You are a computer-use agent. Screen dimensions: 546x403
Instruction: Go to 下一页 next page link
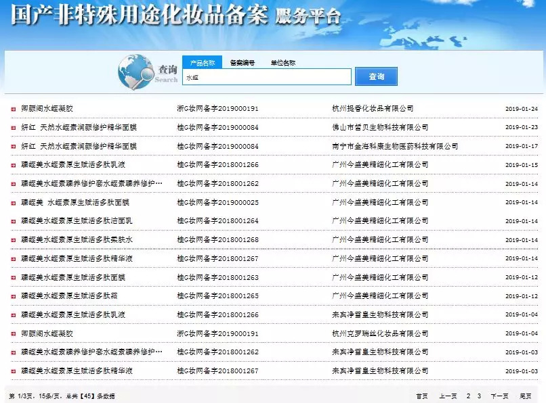pos(499,396)
